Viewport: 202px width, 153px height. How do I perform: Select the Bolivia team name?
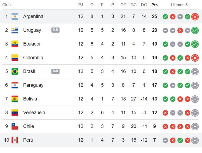point(30,99)
